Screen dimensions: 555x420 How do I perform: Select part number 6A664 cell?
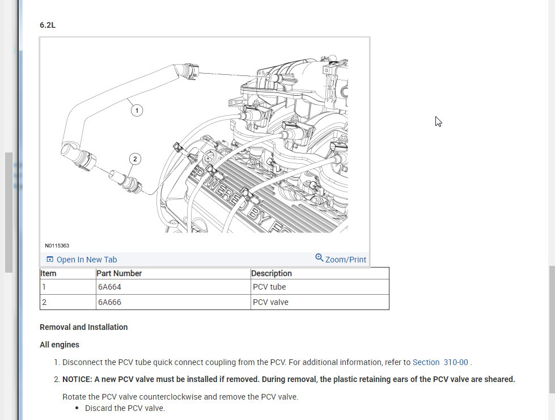click(x=173, y=287)
